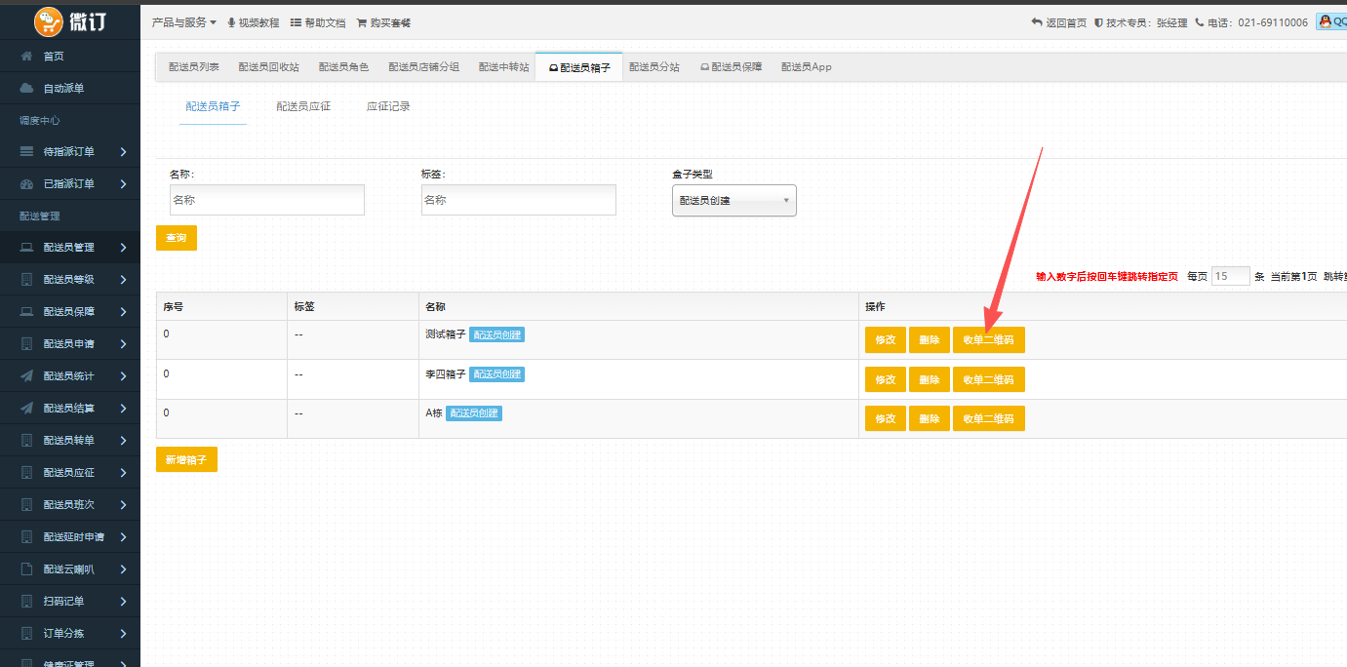The image size is (1347, 667).
Task: Switch to the 配送员列表 tab
Action: pos(193,67)
